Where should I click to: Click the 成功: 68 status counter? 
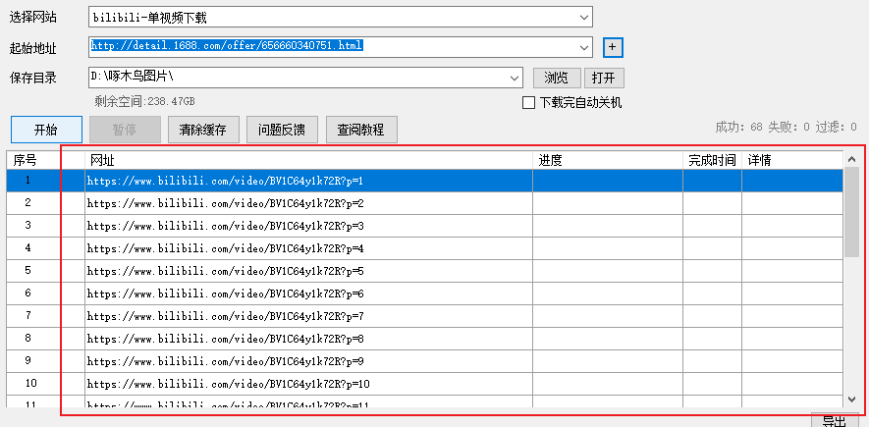[x=738, y=128]
